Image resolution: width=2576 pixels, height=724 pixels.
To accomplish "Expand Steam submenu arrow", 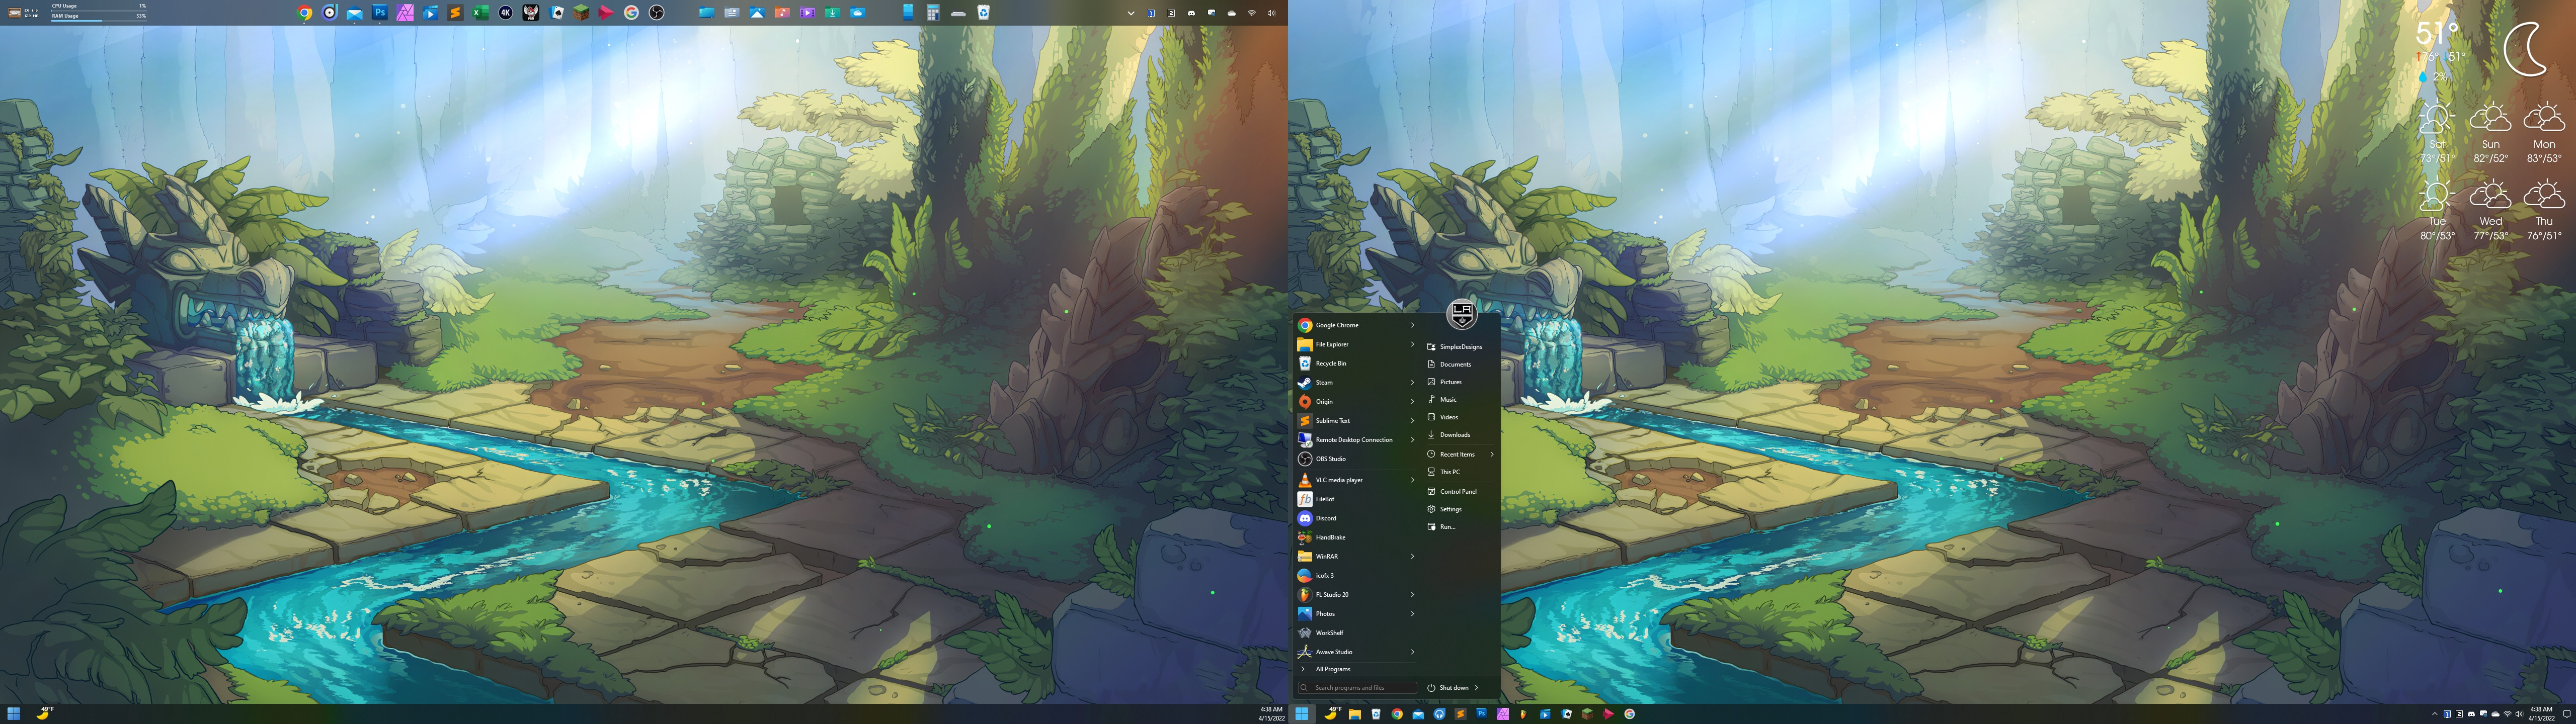I will 1412,382.
